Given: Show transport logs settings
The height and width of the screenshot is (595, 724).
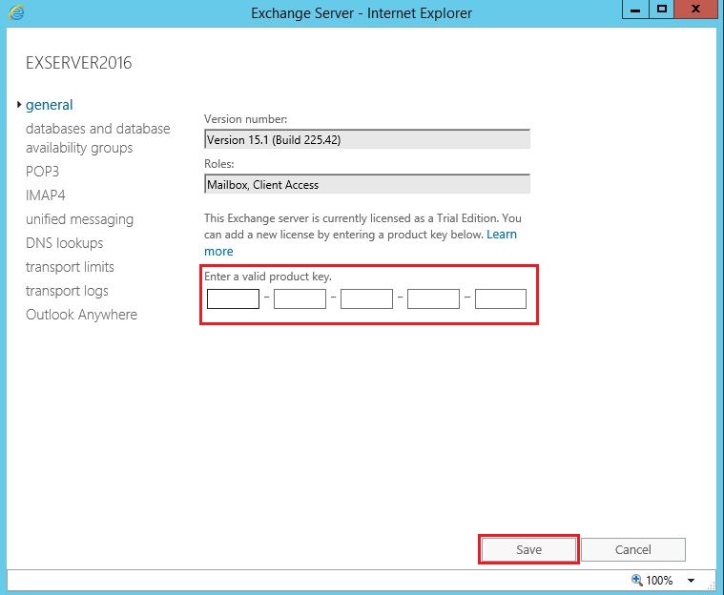Looking at the screenshot, I should pyautogui.click(x=67, y=291).
